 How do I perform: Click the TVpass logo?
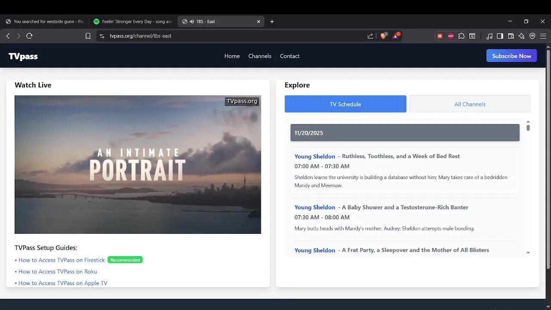(x=23, y=56)
